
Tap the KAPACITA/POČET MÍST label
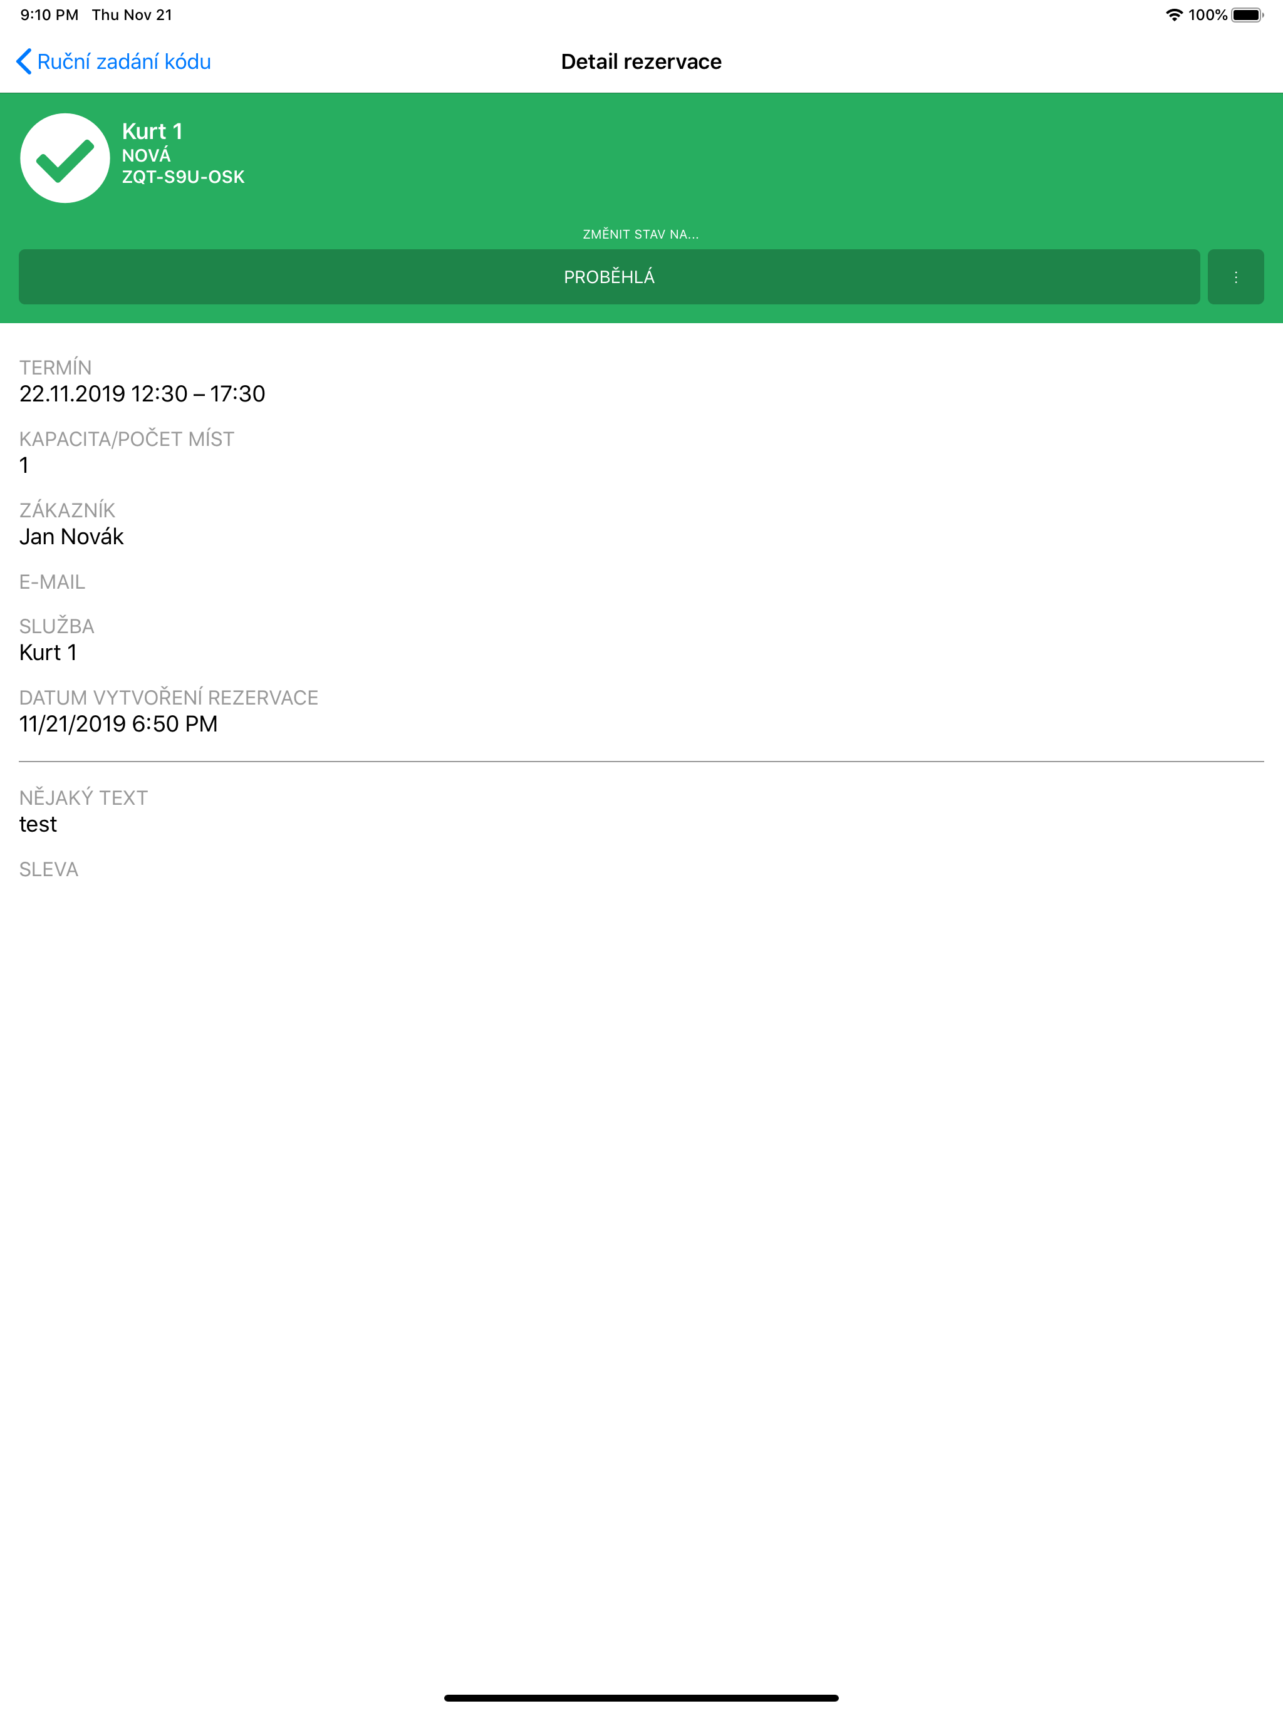pos(127,438)
